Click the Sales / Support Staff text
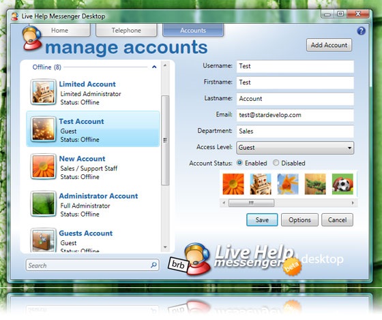 click(89, 168)
